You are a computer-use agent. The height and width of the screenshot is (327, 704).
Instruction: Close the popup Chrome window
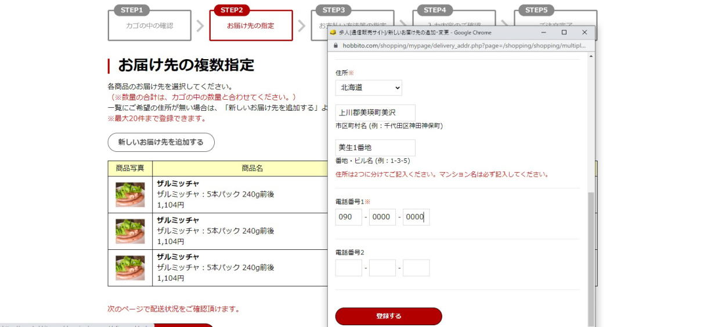(584, 32)
